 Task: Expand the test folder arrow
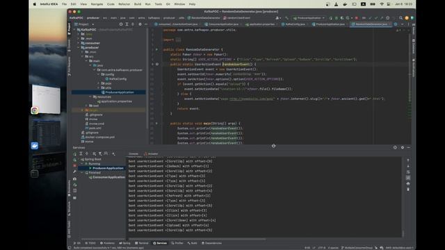coord(86,106)
